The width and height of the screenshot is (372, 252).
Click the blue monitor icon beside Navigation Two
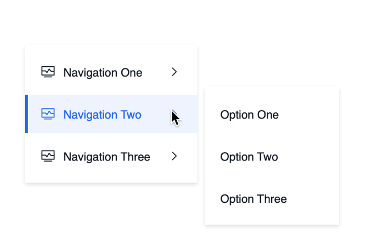[48, 114]
